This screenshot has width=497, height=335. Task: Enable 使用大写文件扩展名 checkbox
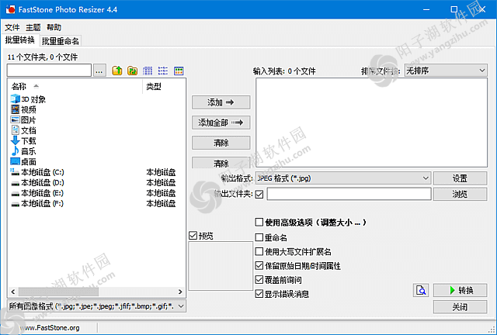(x=259, y=251)
